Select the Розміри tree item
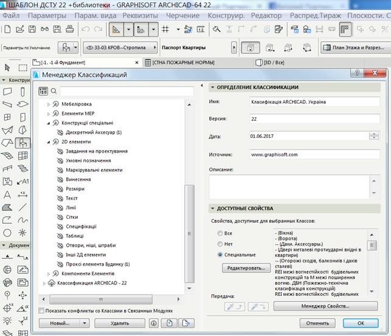Image resolution: width=391 pixels, height=336 pixels. click(x=75, y=189)
